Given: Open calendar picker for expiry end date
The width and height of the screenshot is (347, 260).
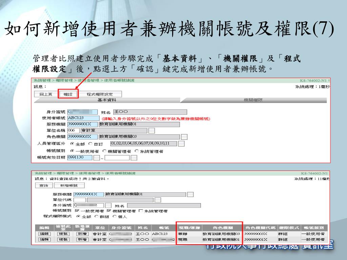Looking at the screenshot, I should (x=134, y=158).
